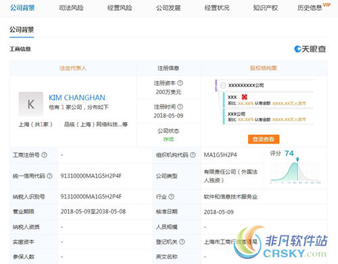The width and height of the screenshot is (338, 264).
Task: Click help icon beside 工商注册号
Action: (45, 155)
